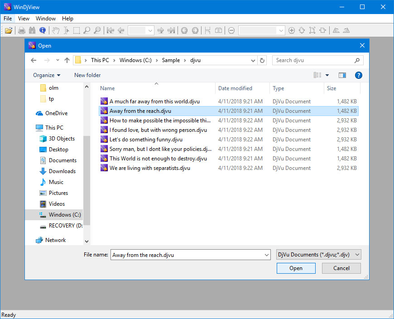Go to last page icon
The image size is (394, 319).
pos(171,31)
